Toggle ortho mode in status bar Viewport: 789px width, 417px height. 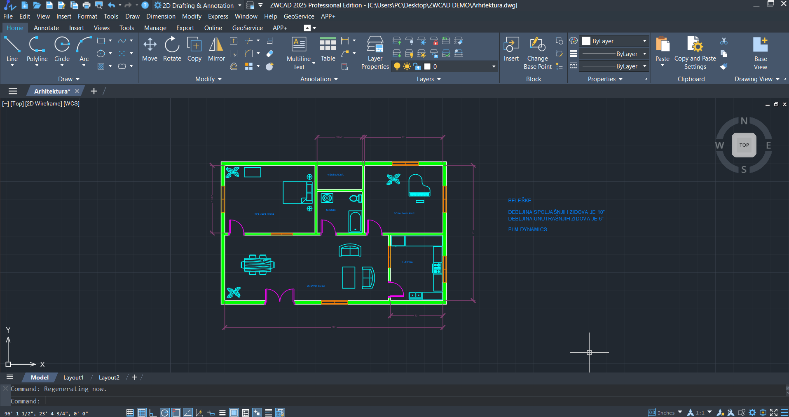[153, 412]
